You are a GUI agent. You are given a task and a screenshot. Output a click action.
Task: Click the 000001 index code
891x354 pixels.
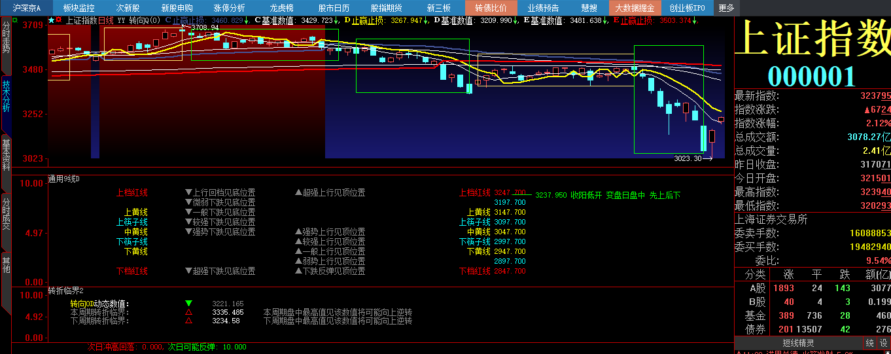811,77
